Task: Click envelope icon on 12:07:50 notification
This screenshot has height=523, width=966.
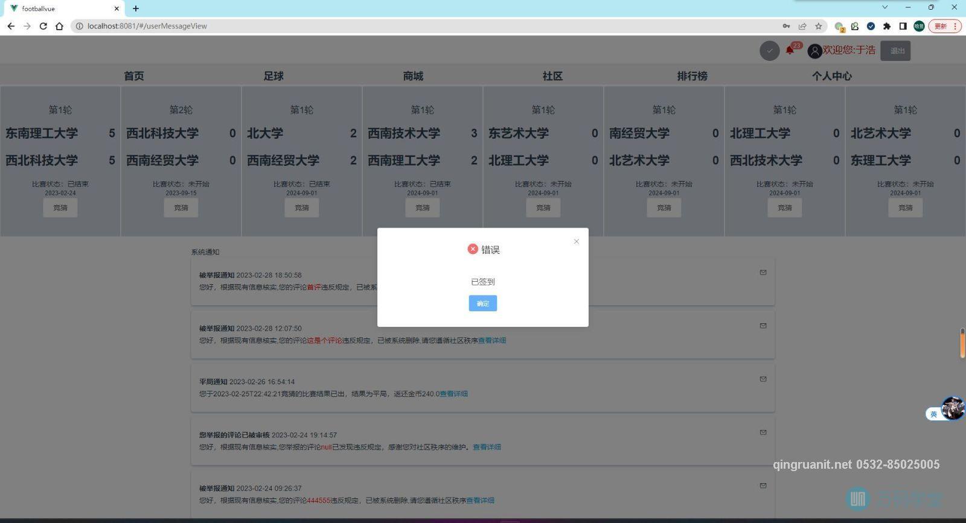Action: coord(763,326)
